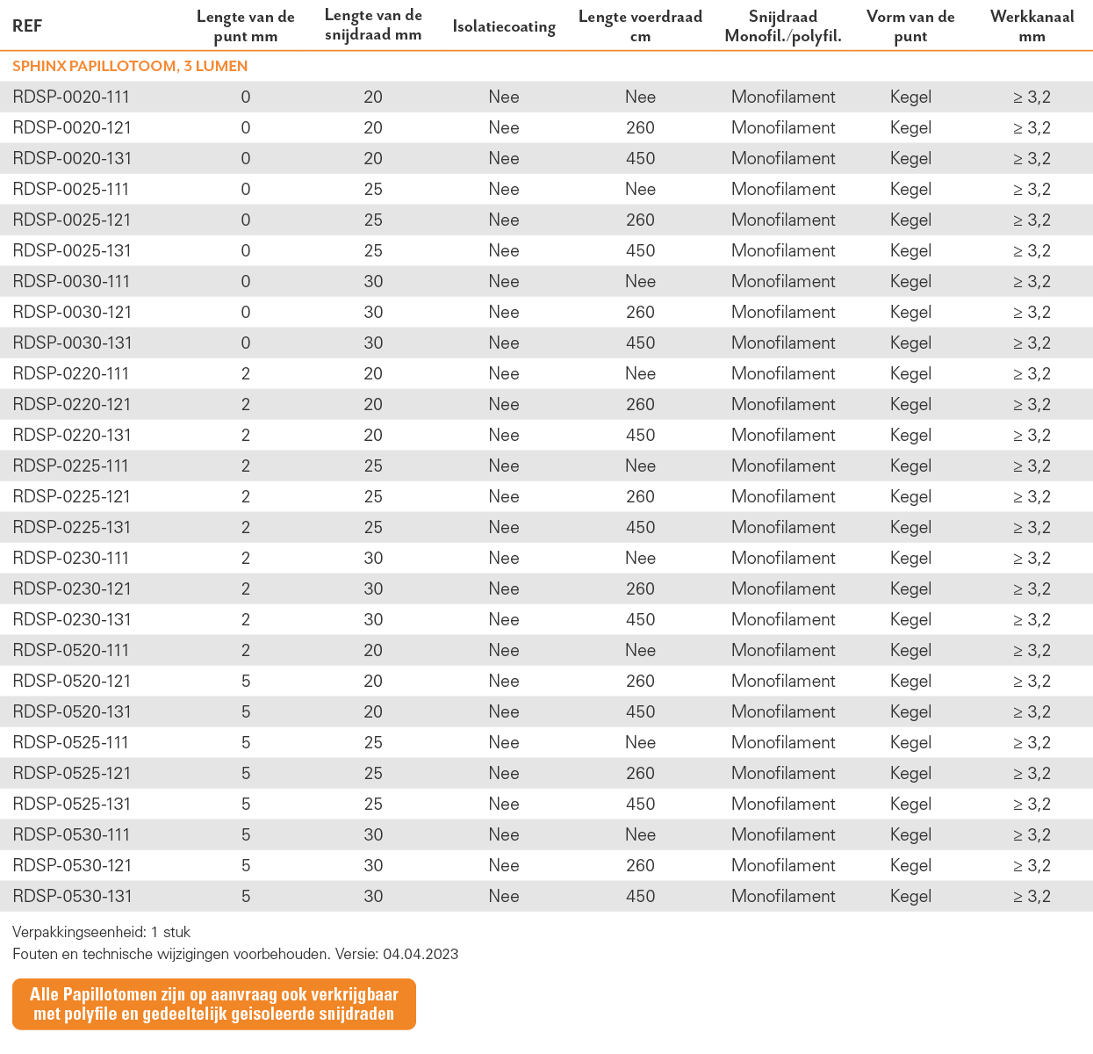Select reference RDSP-0030-111
Viewport: 1093px width, 1054px height.
point(71,281)
